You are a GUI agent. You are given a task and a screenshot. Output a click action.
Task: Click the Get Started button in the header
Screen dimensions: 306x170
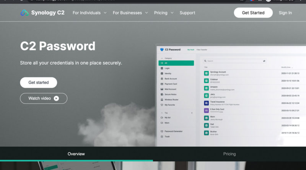pyautogui.click(x=253, y=13)
